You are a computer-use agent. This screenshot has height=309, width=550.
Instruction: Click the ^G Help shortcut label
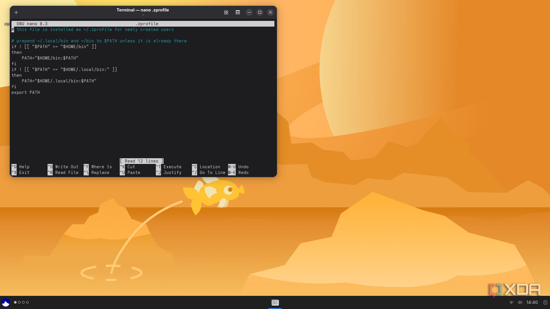pyautogui.click(x=20, y=167)
